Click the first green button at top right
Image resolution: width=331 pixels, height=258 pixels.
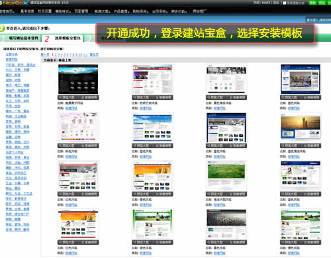[x=312, y=3]
